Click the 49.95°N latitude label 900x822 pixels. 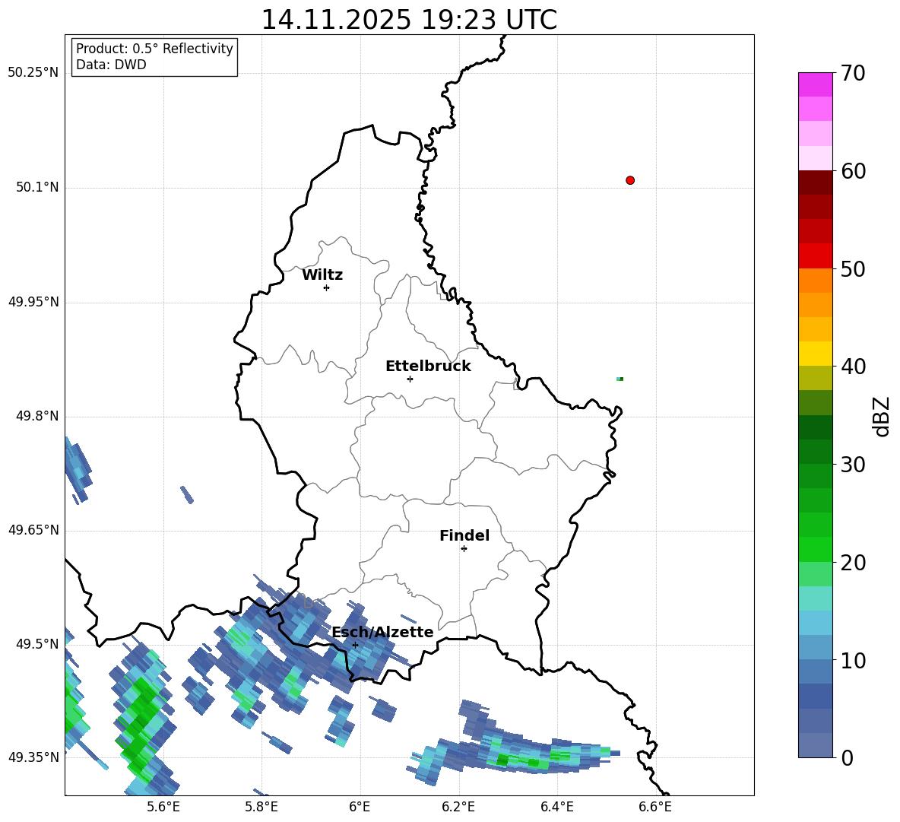(33, 302)
